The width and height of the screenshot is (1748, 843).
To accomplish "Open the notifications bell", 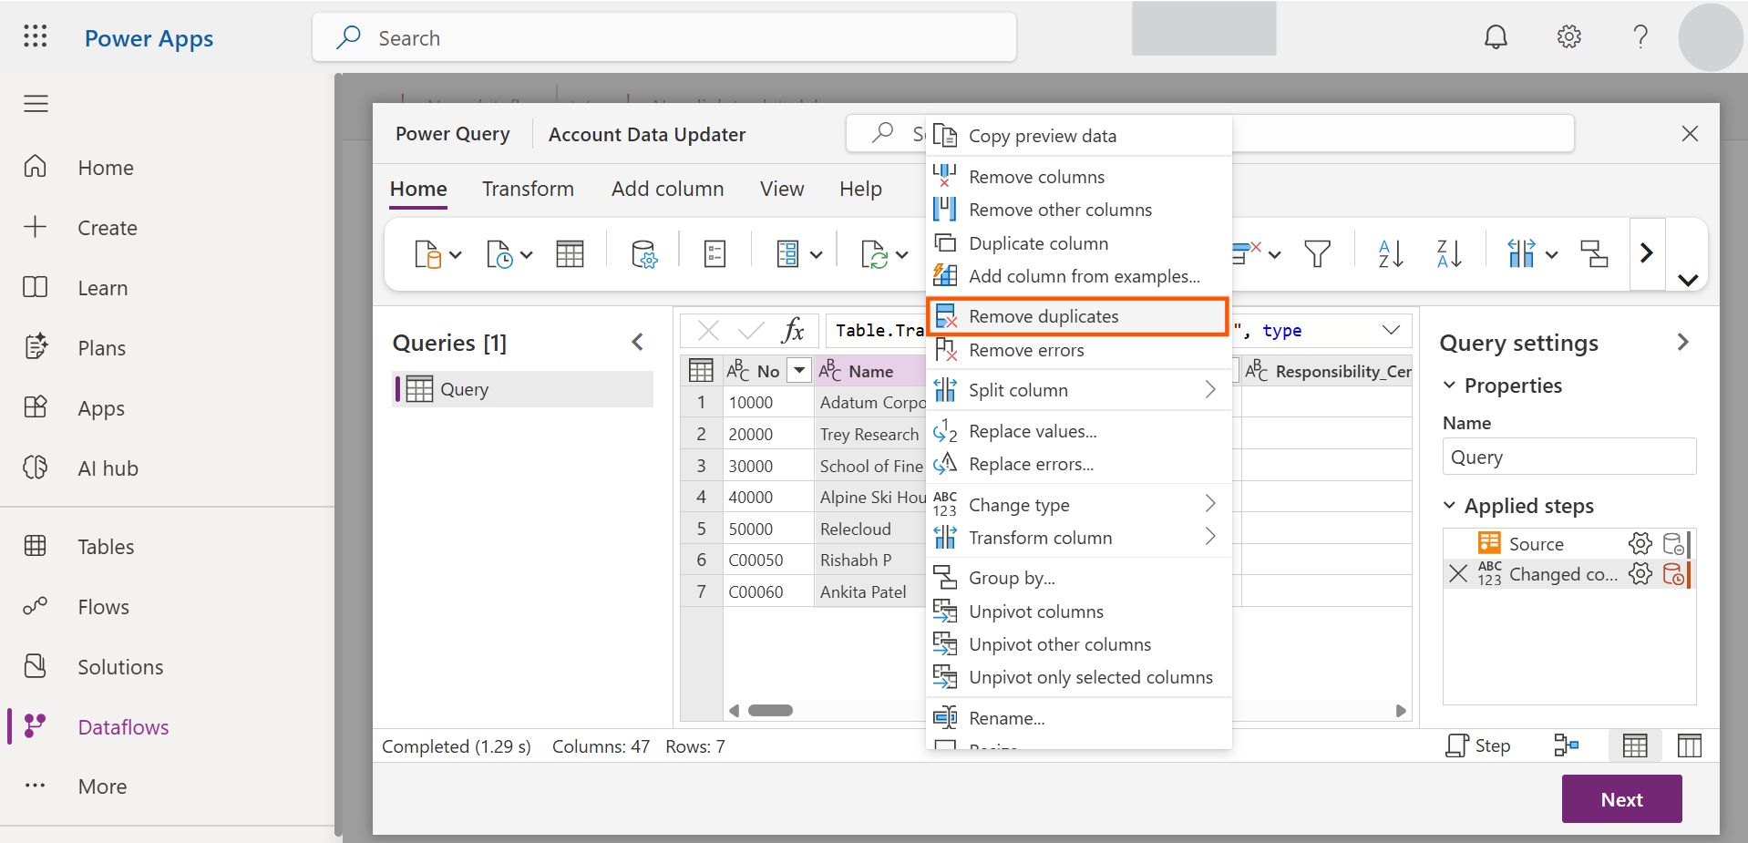I will tap(1496, 37).
